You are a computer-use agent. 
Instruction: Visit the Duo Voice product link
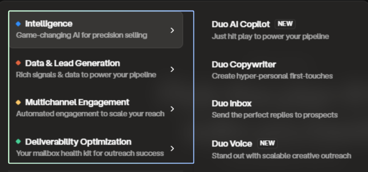pos(232,144)
